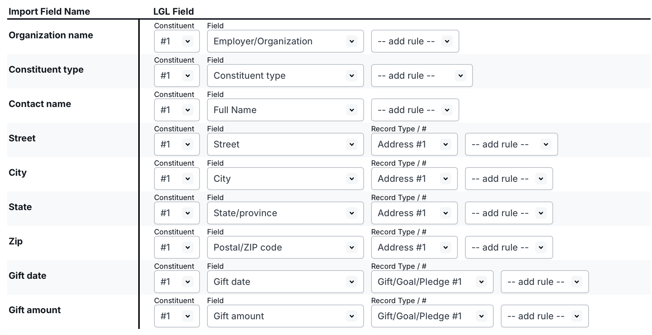This screenshot has width=652, height=335.
Task: Open add rule dropdown for Organization name
Action: point(415,41)
